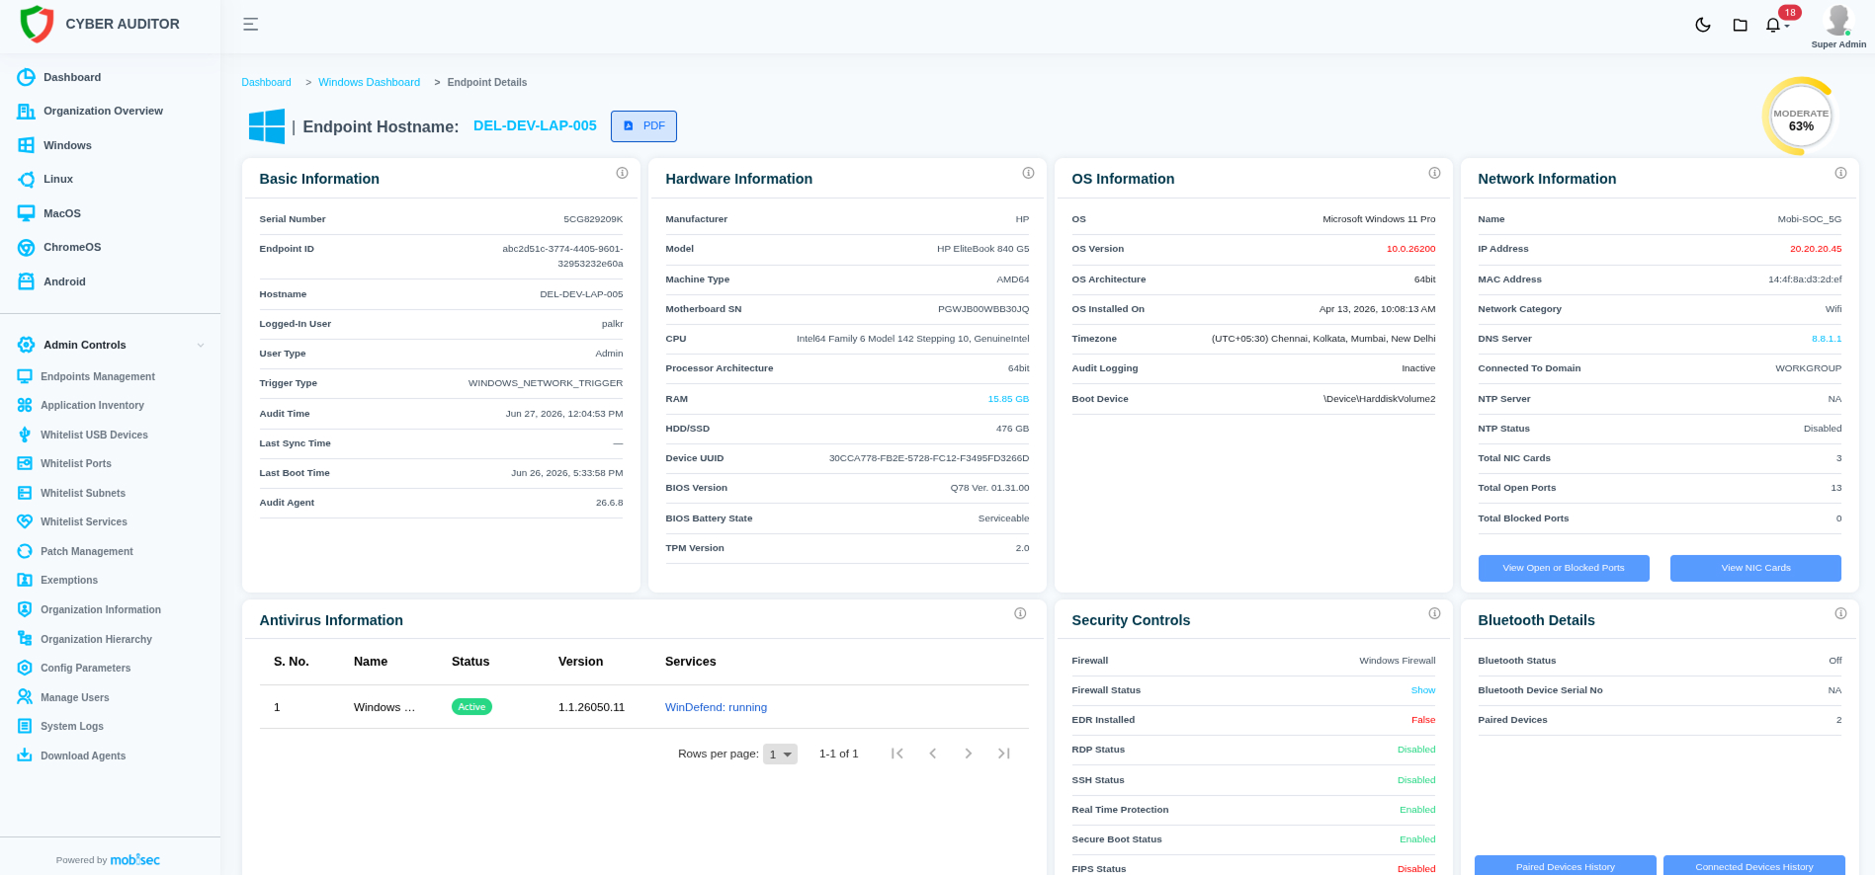This screenshot has width=1875, height=875.
Task: Click Security Controls info icon
Action: (x=1435, y=613)
